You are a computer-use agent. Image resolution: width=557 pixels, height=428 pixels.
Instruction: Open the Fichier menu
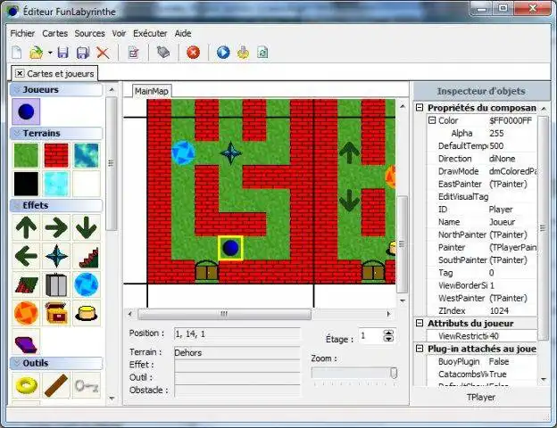pyautogui.click(x=22, y=33)
